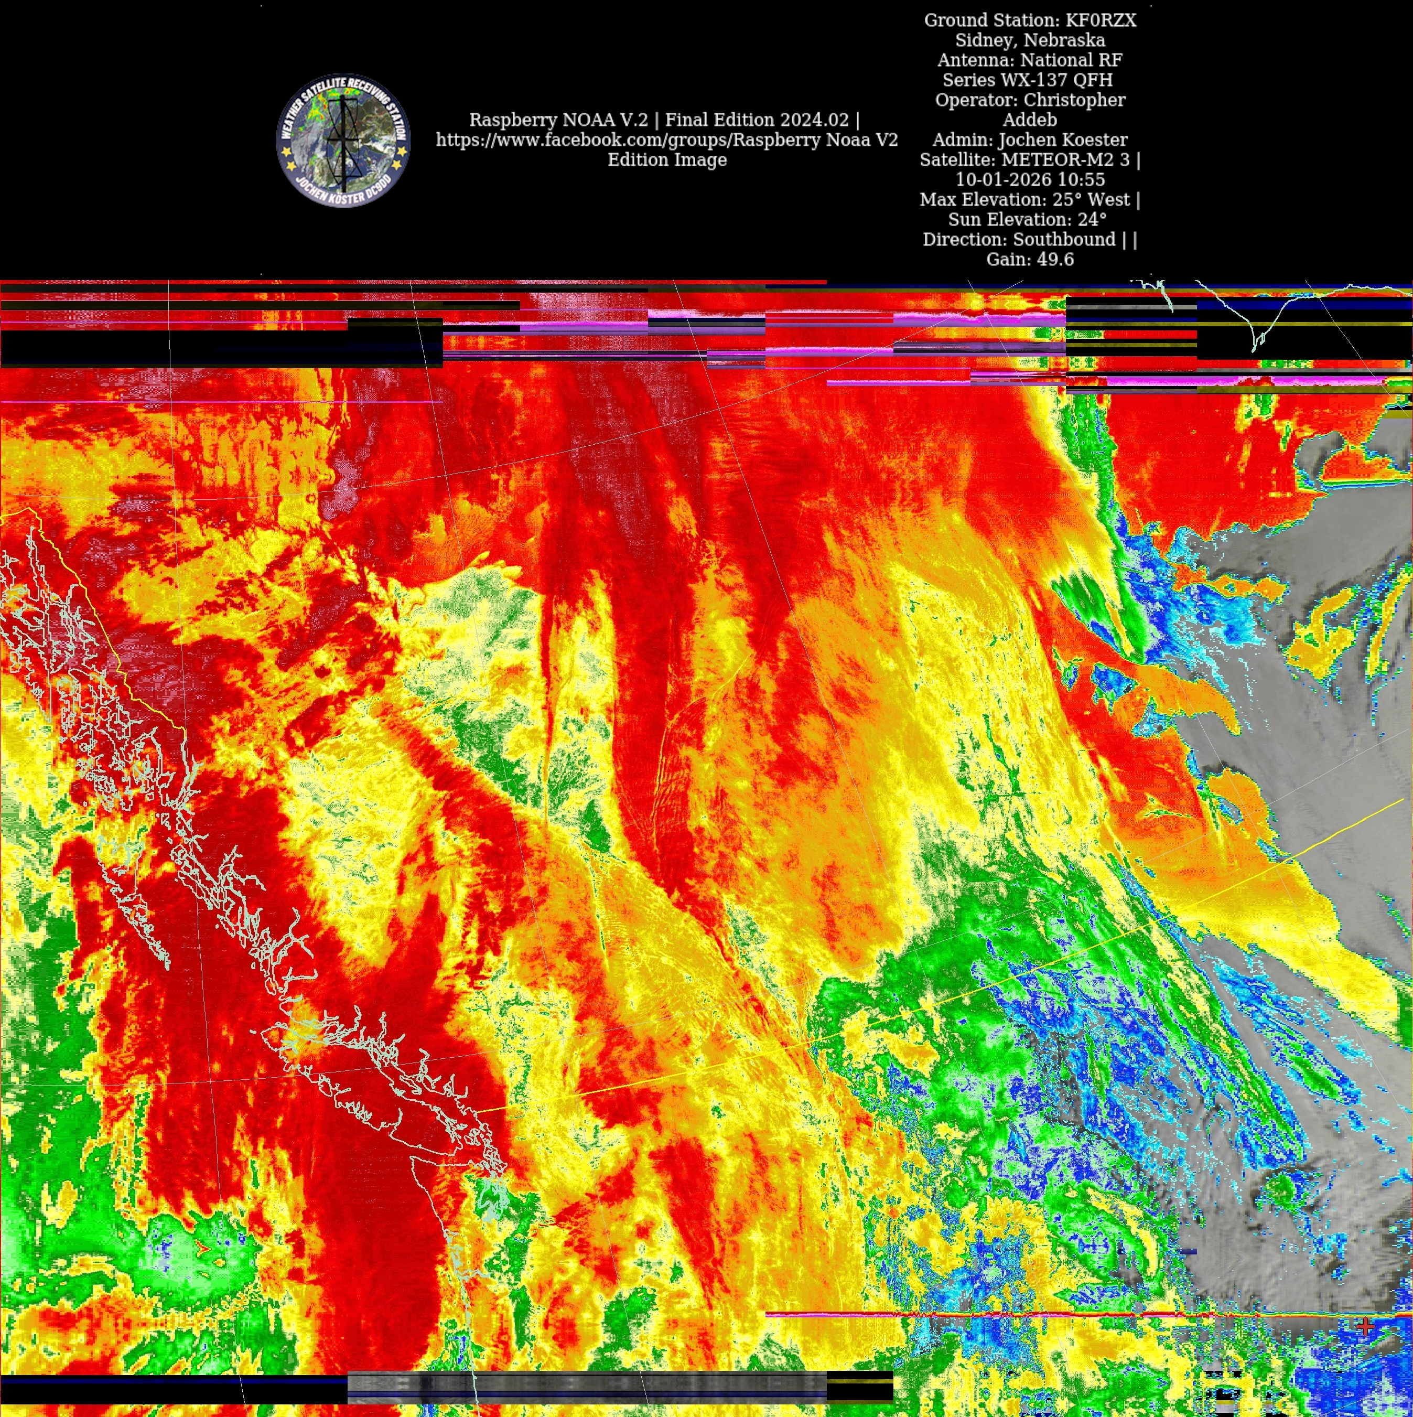This screenshot has height=1417, width=1413.
Task: Click the Gain 49.6 value
Action: coord(1030,259)
